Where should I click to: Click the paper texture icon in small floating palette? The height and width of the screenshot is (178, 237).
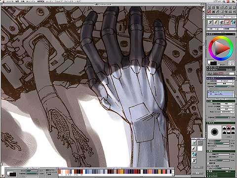pyautogui.click(x=200, y=143)
